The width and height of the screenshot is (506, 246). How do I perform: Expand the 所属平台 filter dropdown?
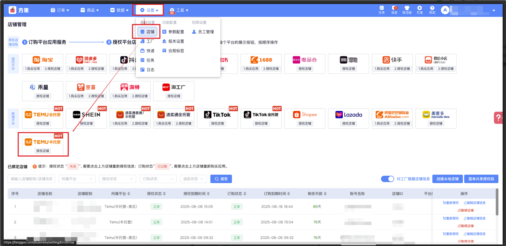click(77, 179)
